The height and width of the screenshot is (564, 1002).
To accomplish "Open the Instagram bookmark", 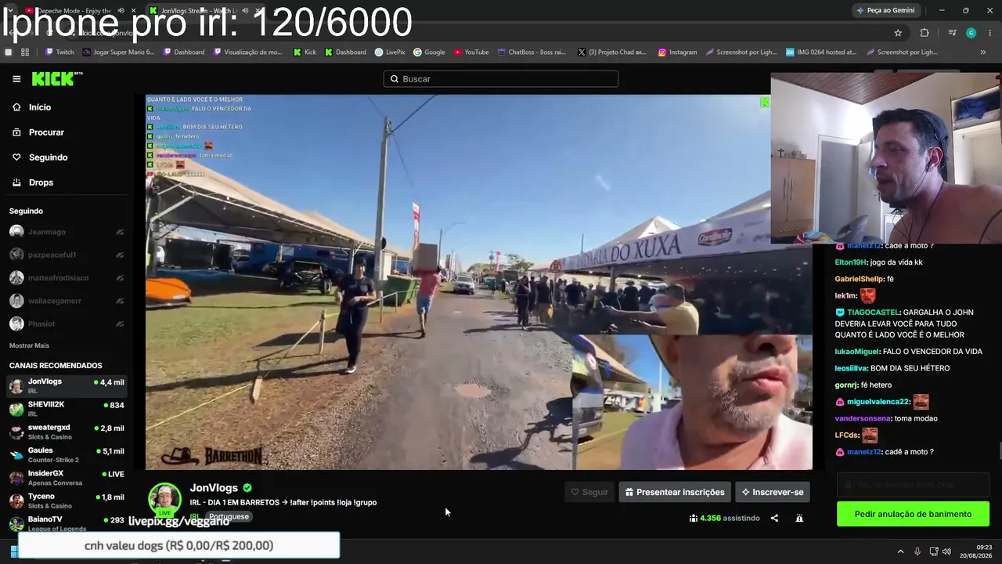I will pos(677,52).
